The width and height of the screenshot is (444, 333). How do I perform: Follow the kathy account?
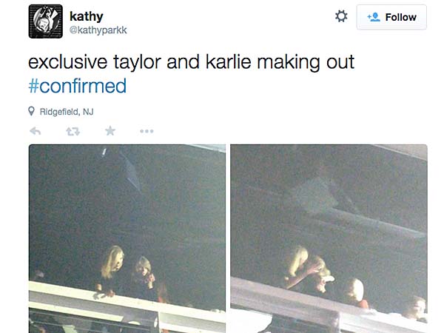coord(391,17)
